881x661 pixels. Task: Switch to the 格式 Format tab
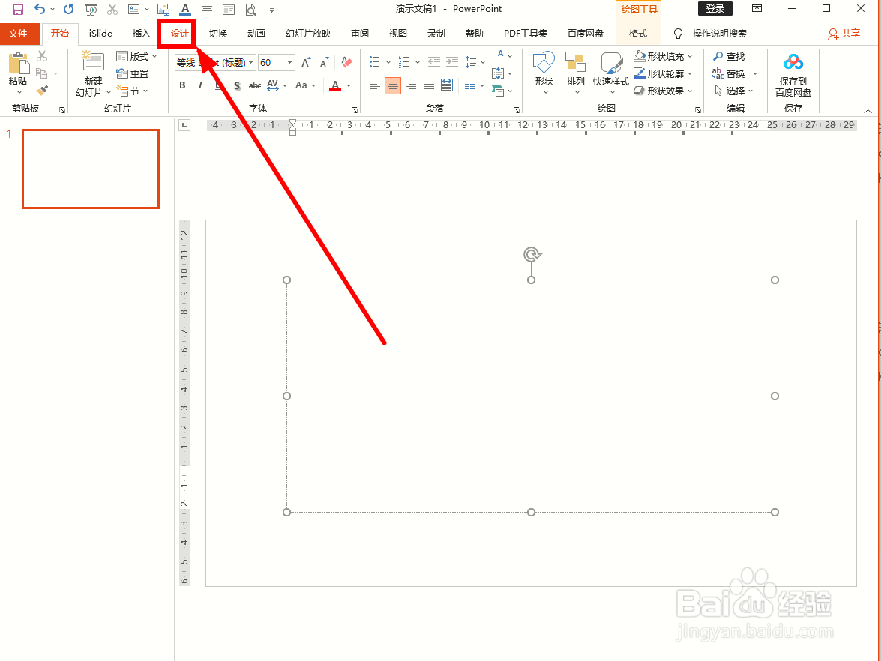click(638, 34)
